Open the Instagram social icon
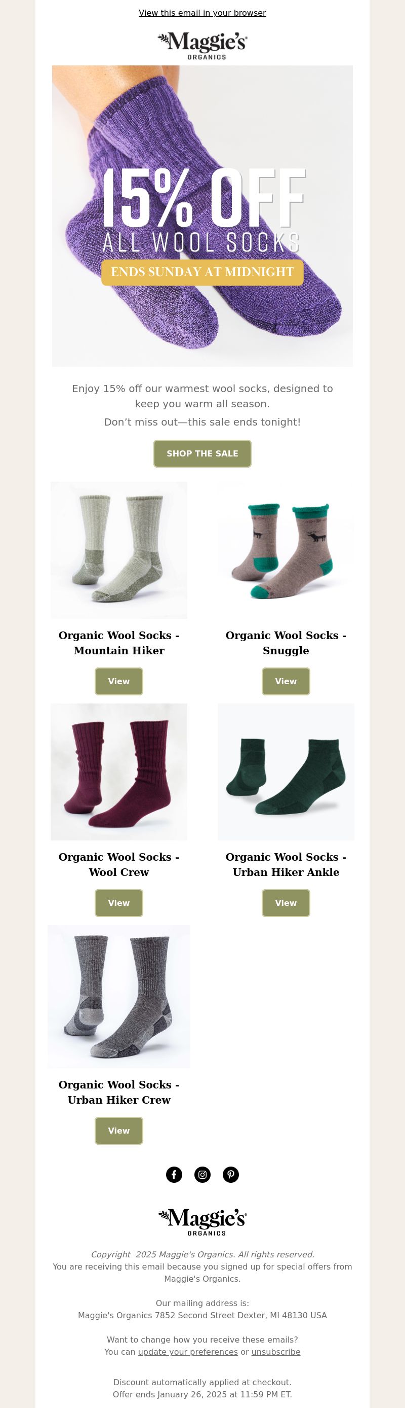The height and width of the screenshot is (1408, 405). [x=202, y=1175]
